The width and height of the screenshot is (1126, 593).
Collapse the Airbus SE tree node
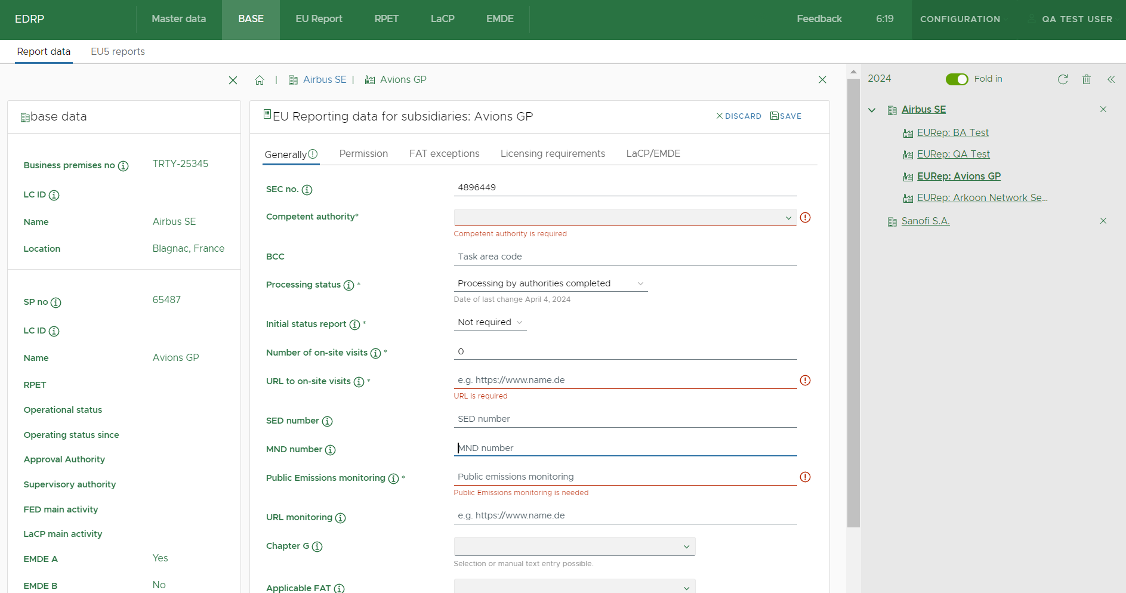(872, 110)
